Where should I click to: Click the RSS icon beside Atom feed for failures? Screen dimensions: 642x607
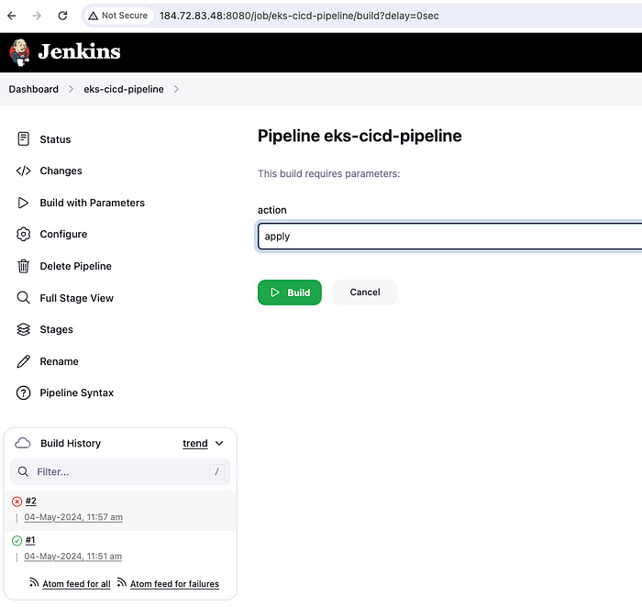click(x=122, y=582)
